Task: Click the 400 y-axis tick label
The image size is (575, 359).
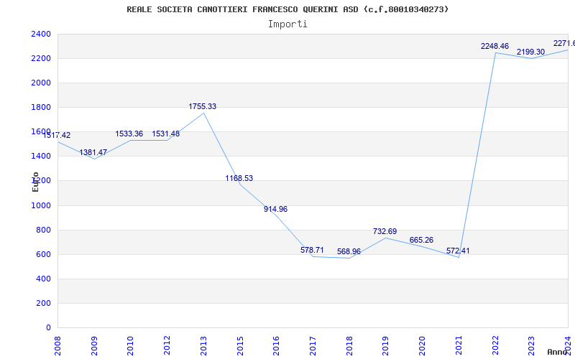Action: (x=43, y=279)
